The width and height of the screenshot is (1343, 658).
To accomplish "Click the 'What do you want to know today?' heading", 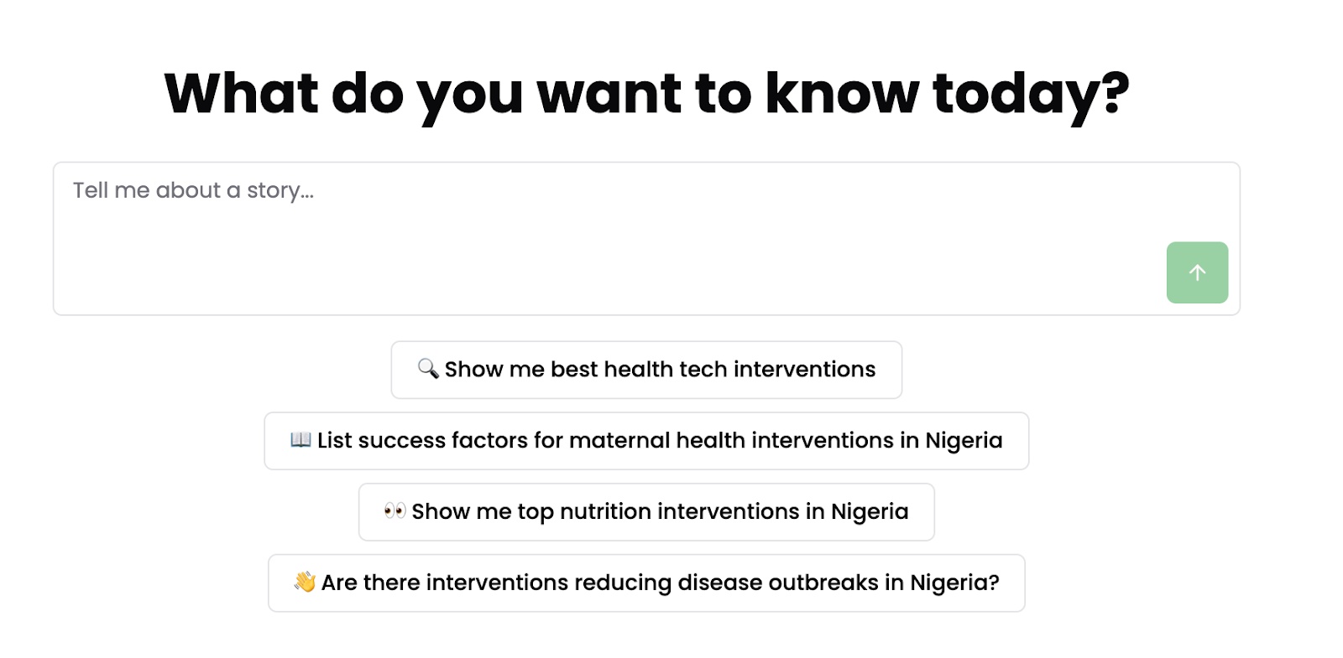I will click(x=646, y=93).
